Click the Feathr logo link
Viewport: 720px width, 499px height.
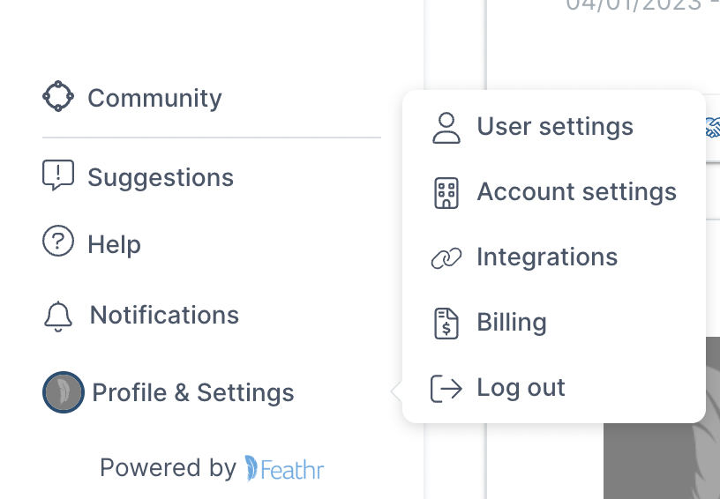click(x=285, y=468)
